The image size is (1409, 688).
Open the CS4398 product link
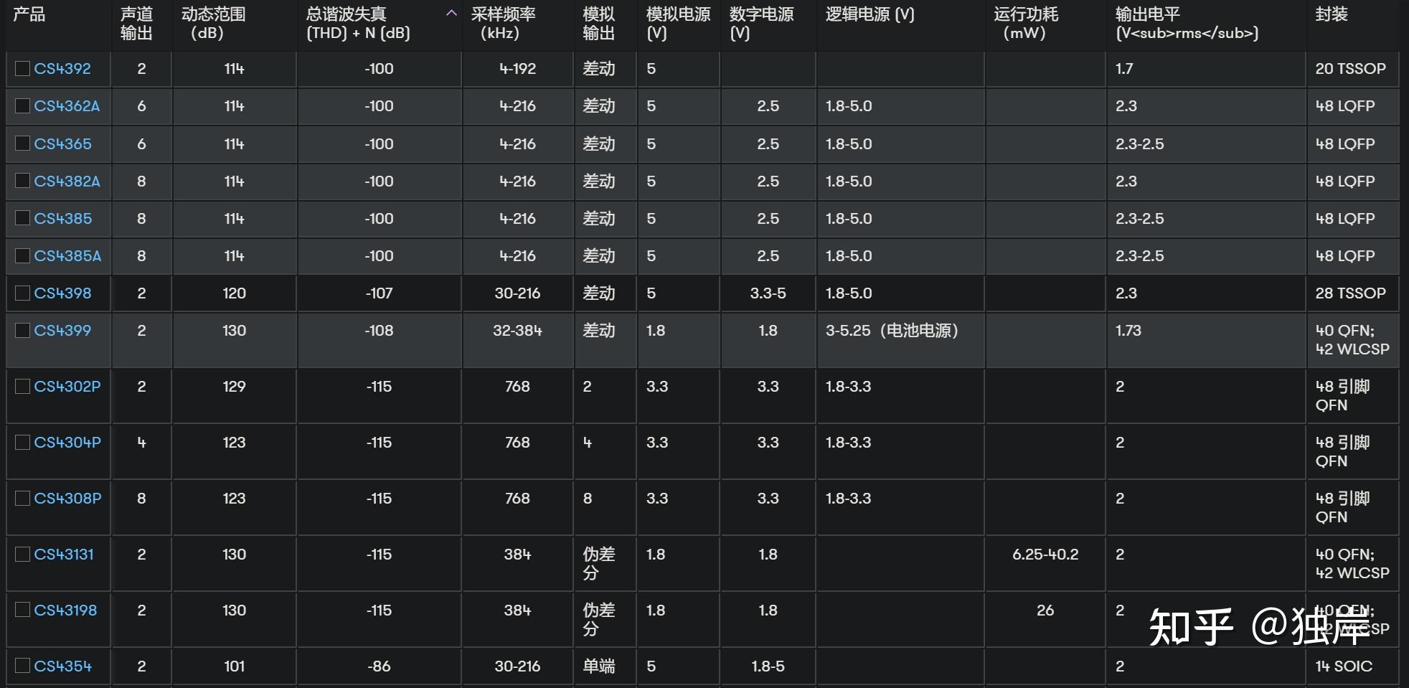(62, 293)
